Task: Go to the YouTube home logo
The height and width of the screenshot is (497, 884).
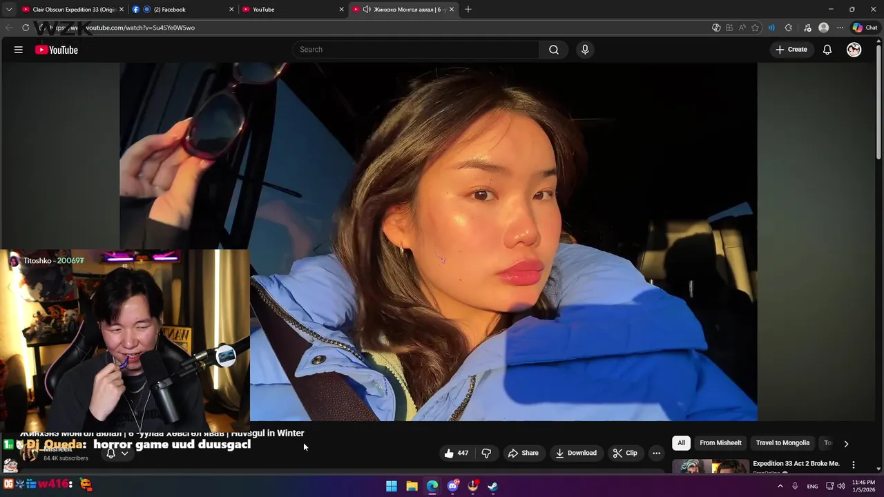Action: click(57, 50)
